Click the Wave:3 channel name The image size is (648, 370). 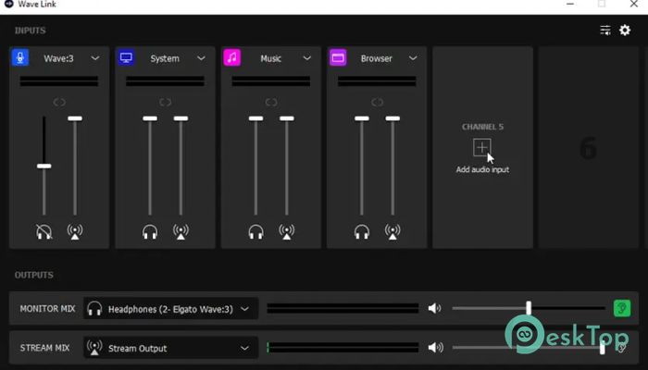coord(58,58)
